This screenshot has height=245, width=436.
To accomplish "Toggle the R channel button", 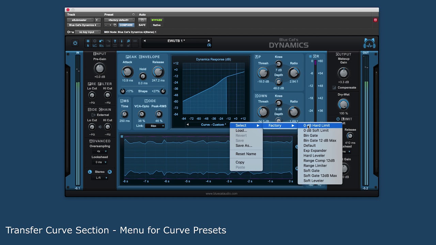I will tap(110, 172).
